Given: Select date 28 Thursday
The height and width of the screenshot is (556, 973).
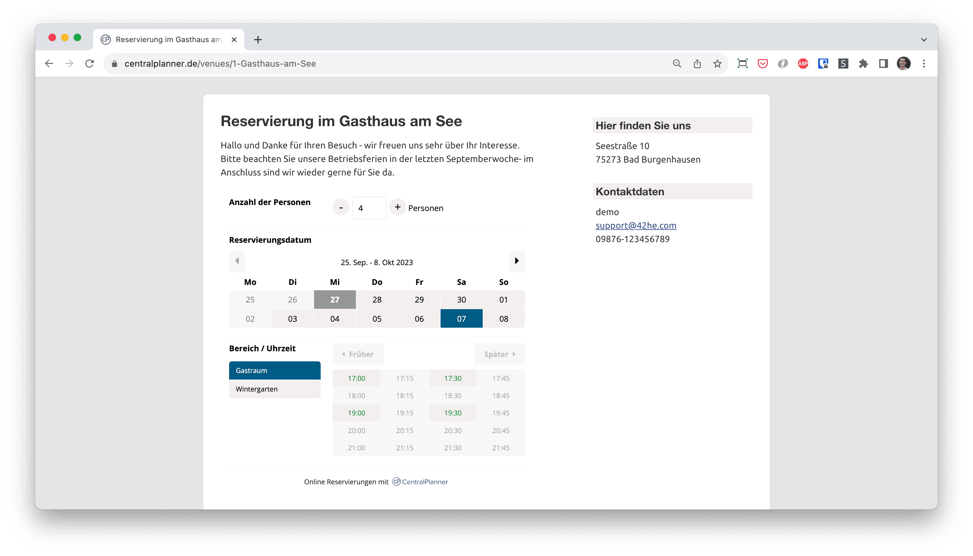Looking at the screenshot, I should pyautogui.click(x=377, y=300).
